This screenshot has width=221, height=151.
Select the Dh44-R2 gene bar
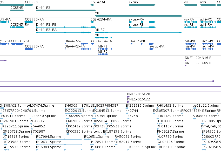tap(66, 10)
